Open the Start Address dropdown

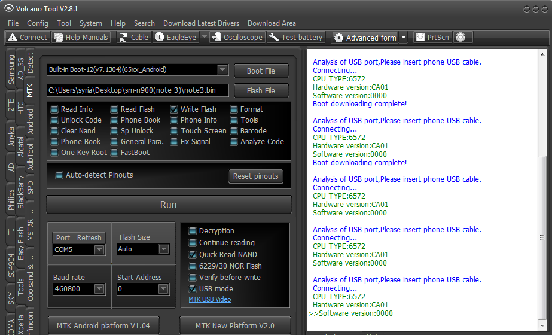click(163, 289)
